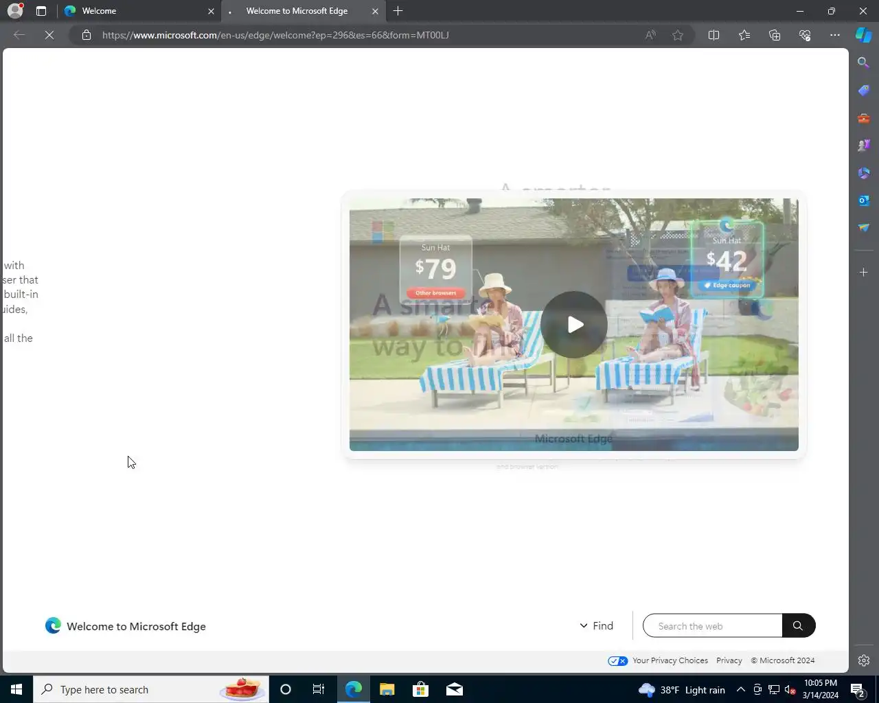Open Cortana circle on taskbar
This screenshot has height=703, width=879.
click(286, 689)
